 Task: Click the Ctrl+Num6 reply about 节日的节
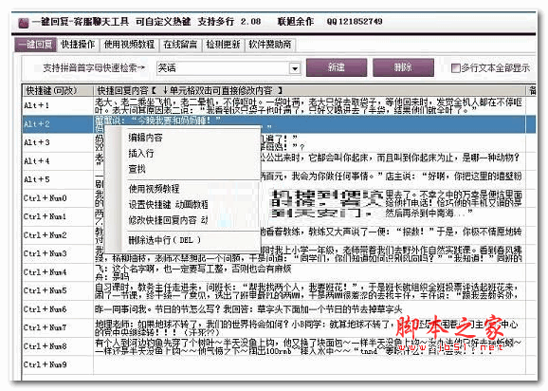tap(309, 309)
